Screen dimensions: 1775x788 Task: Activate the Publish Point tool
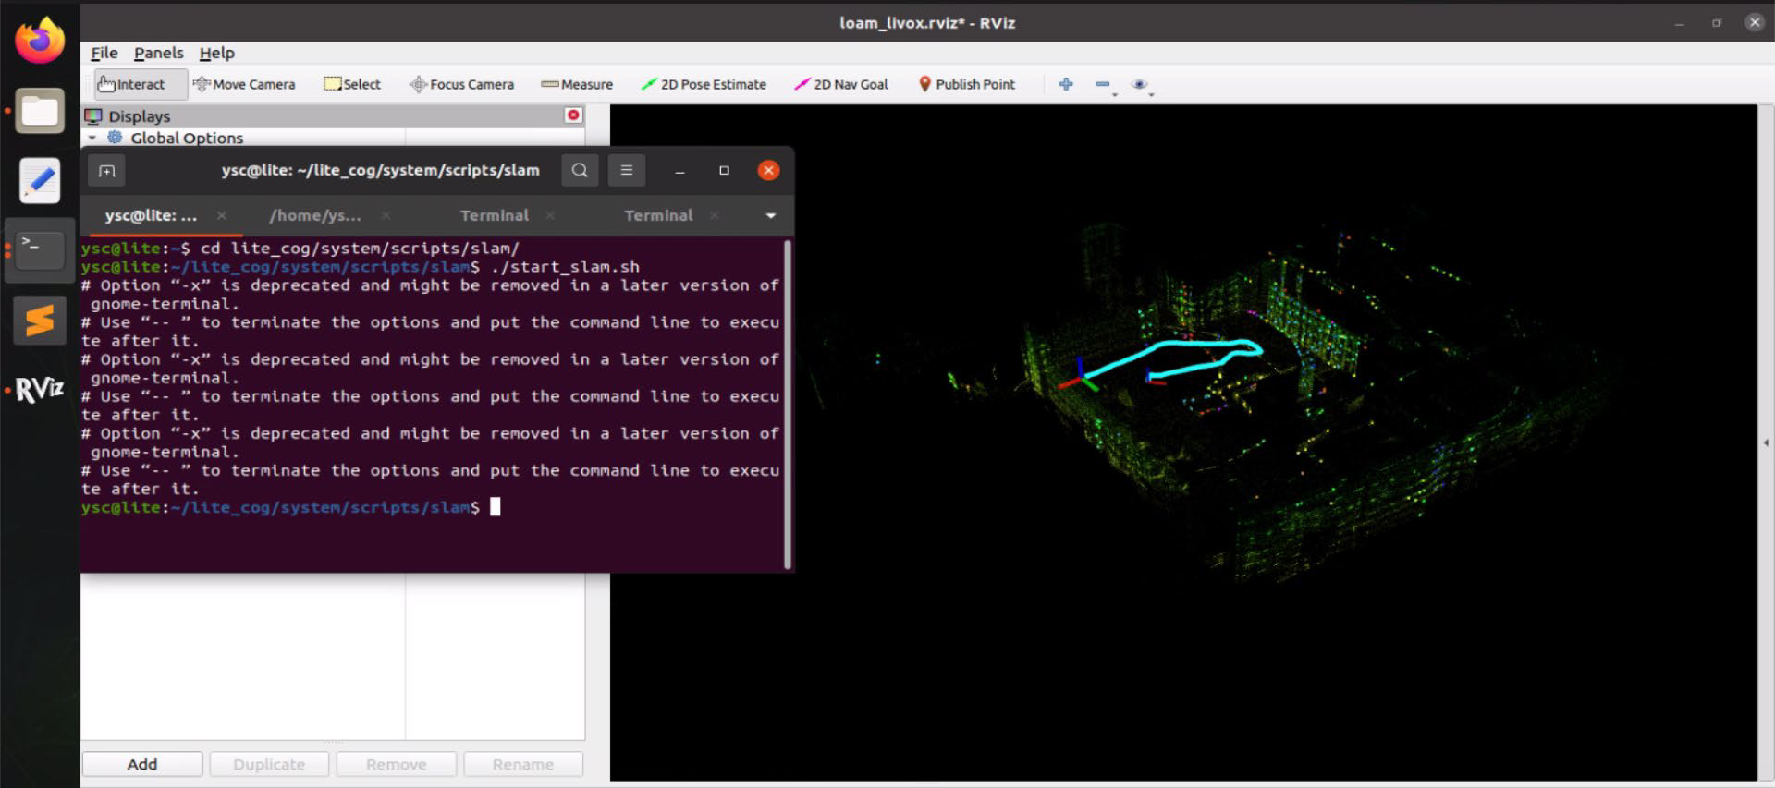[966, 84]
